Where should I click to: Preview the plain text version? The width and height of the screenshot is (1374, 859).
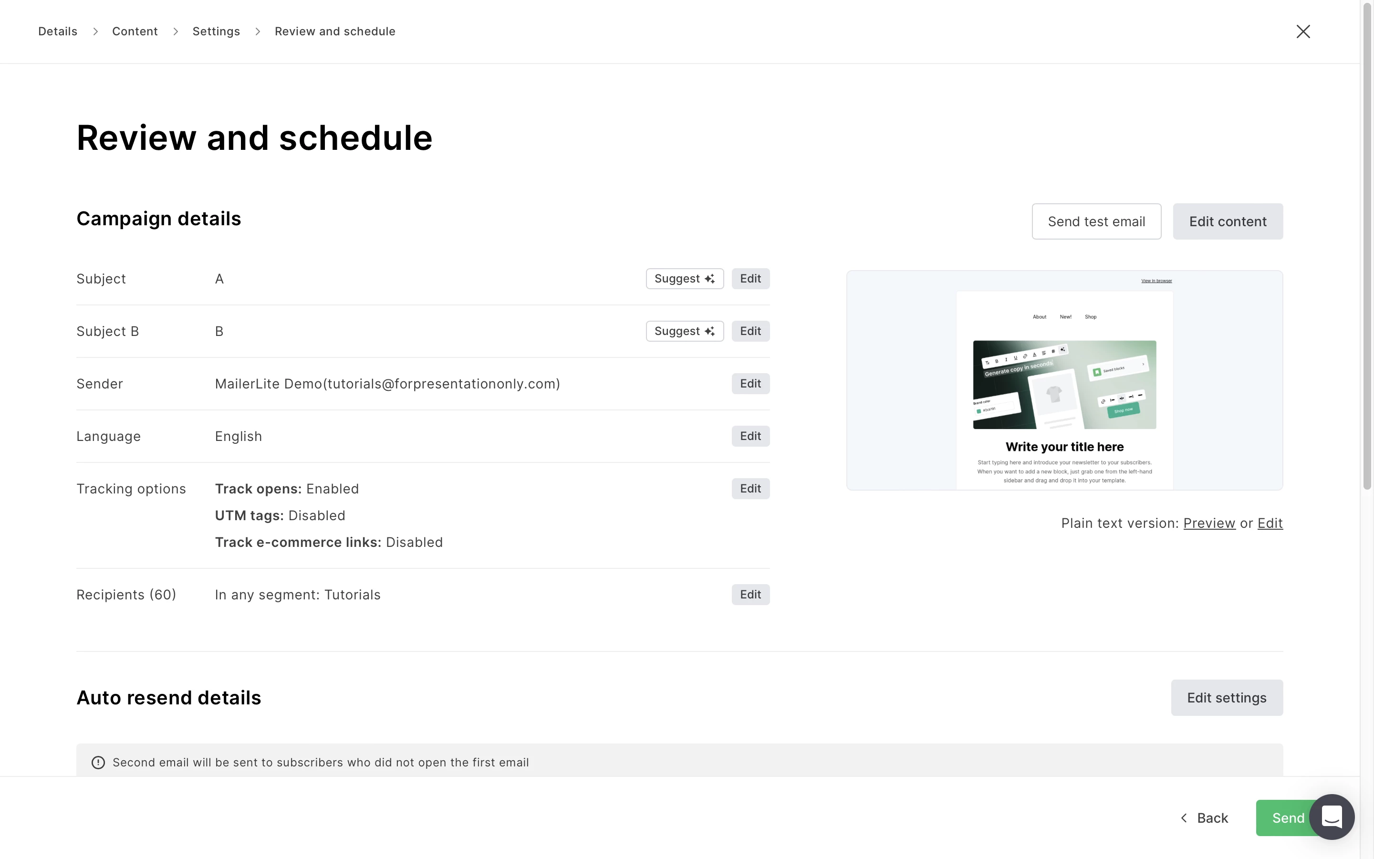coord(1209,523)
